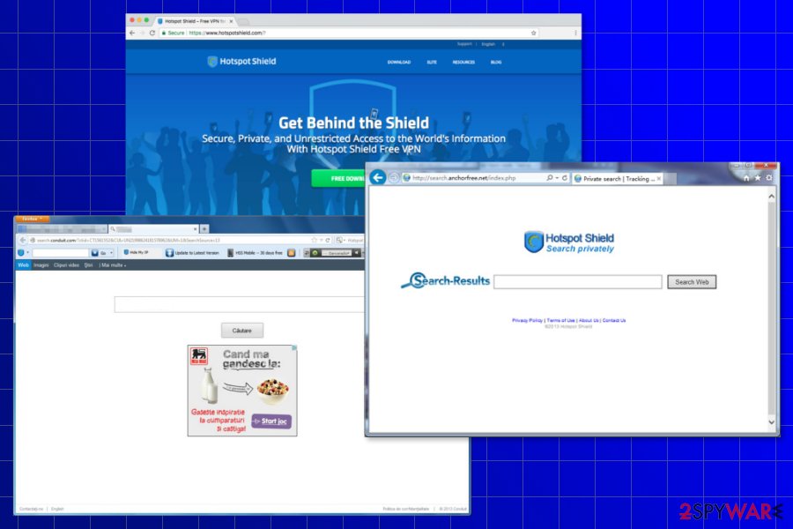This screenshot has width=793, height=529.
Task: Click the bookmark star in Firefox address bar
Action: click(x=314, y=240)
